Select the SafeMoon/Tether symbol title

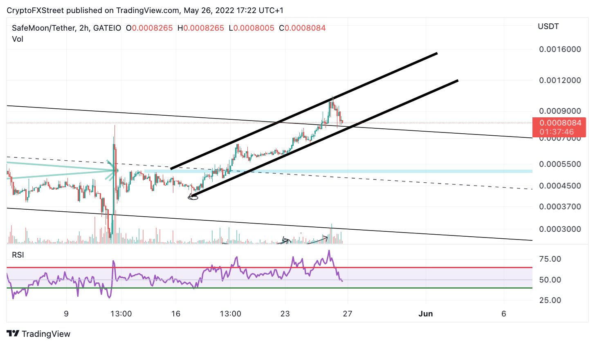click(43, 28)
